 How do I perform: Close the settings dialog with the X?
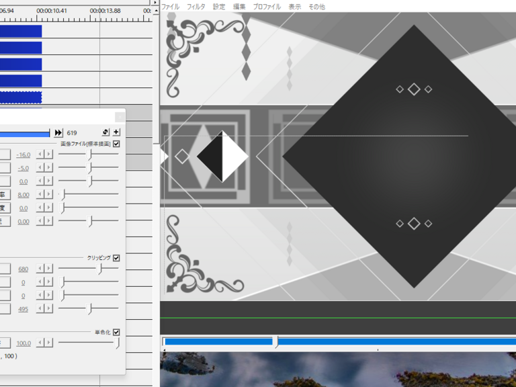coord(120,117)
